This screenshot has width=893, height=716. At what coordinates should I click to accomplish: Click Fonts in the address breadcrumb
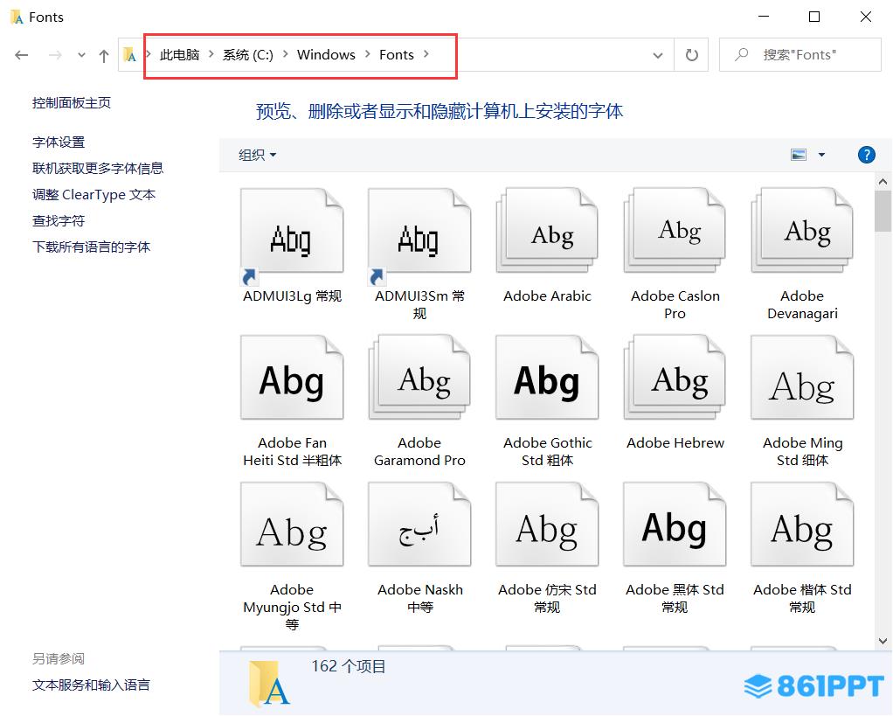click(397, 55)
